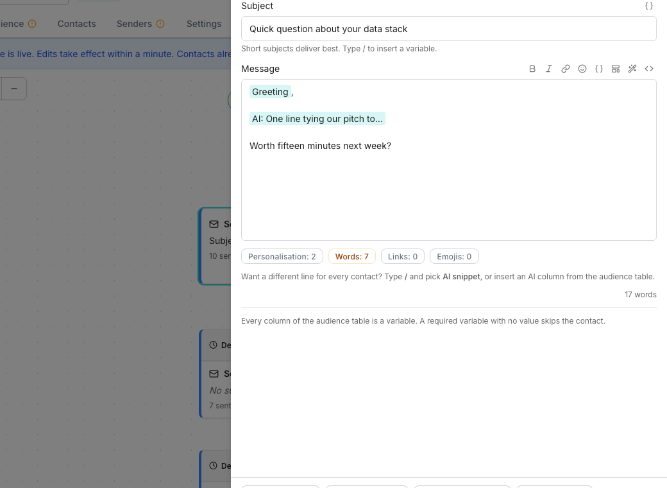Insert a link using the chain icon

tap(565, 69)
